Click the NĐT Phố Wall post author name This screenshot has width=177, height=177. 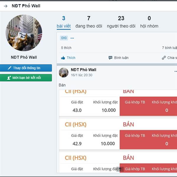83,70
